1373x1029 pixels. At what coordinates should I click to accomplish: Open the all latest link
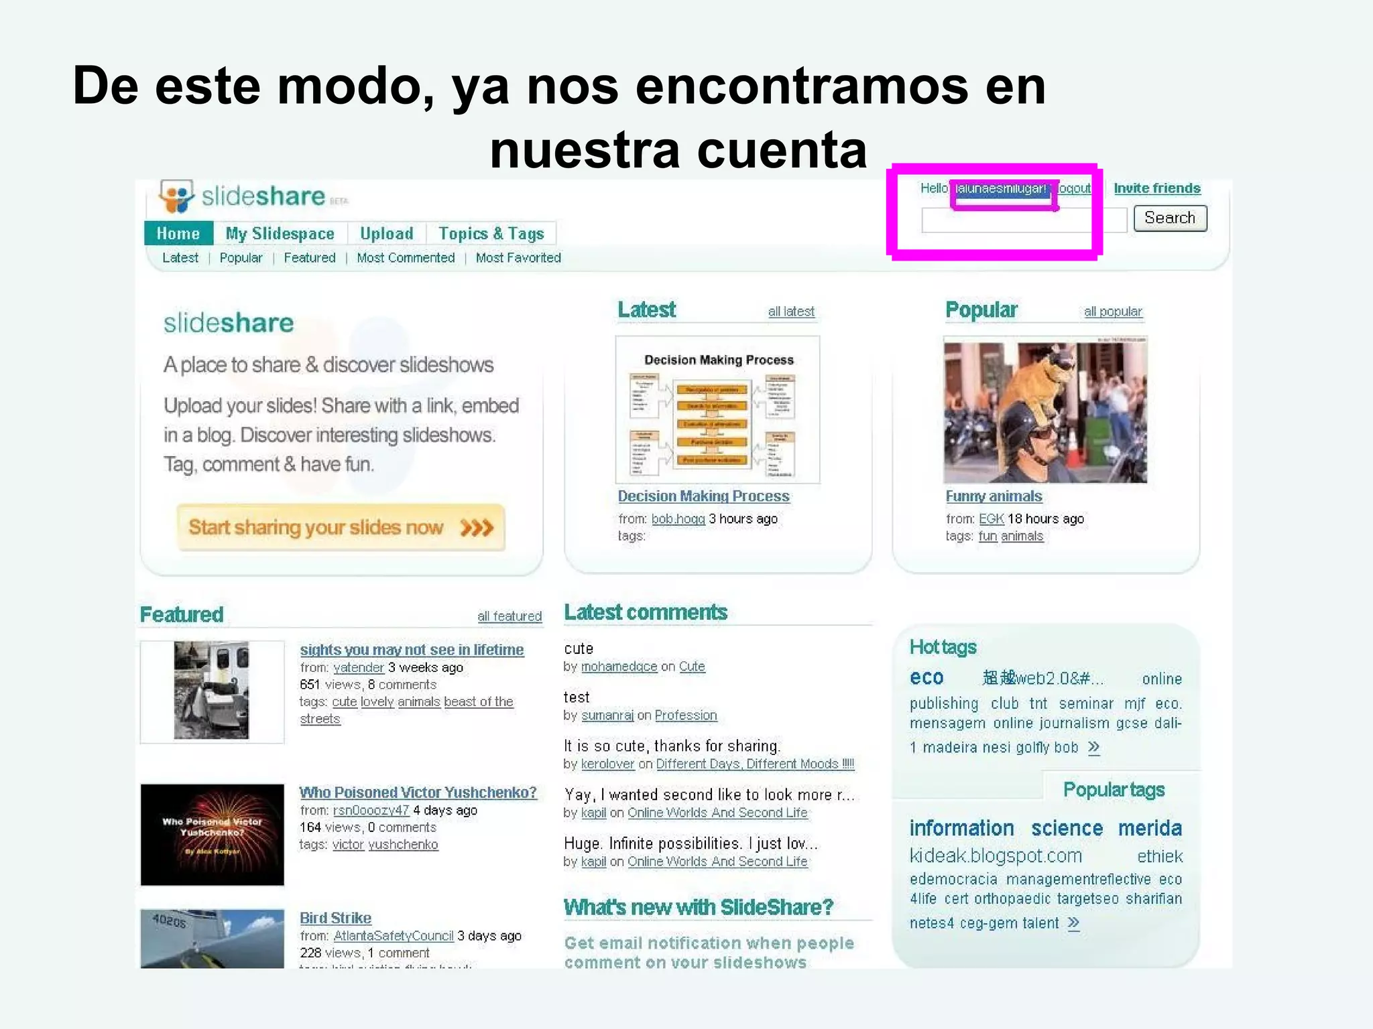point(791,312)
